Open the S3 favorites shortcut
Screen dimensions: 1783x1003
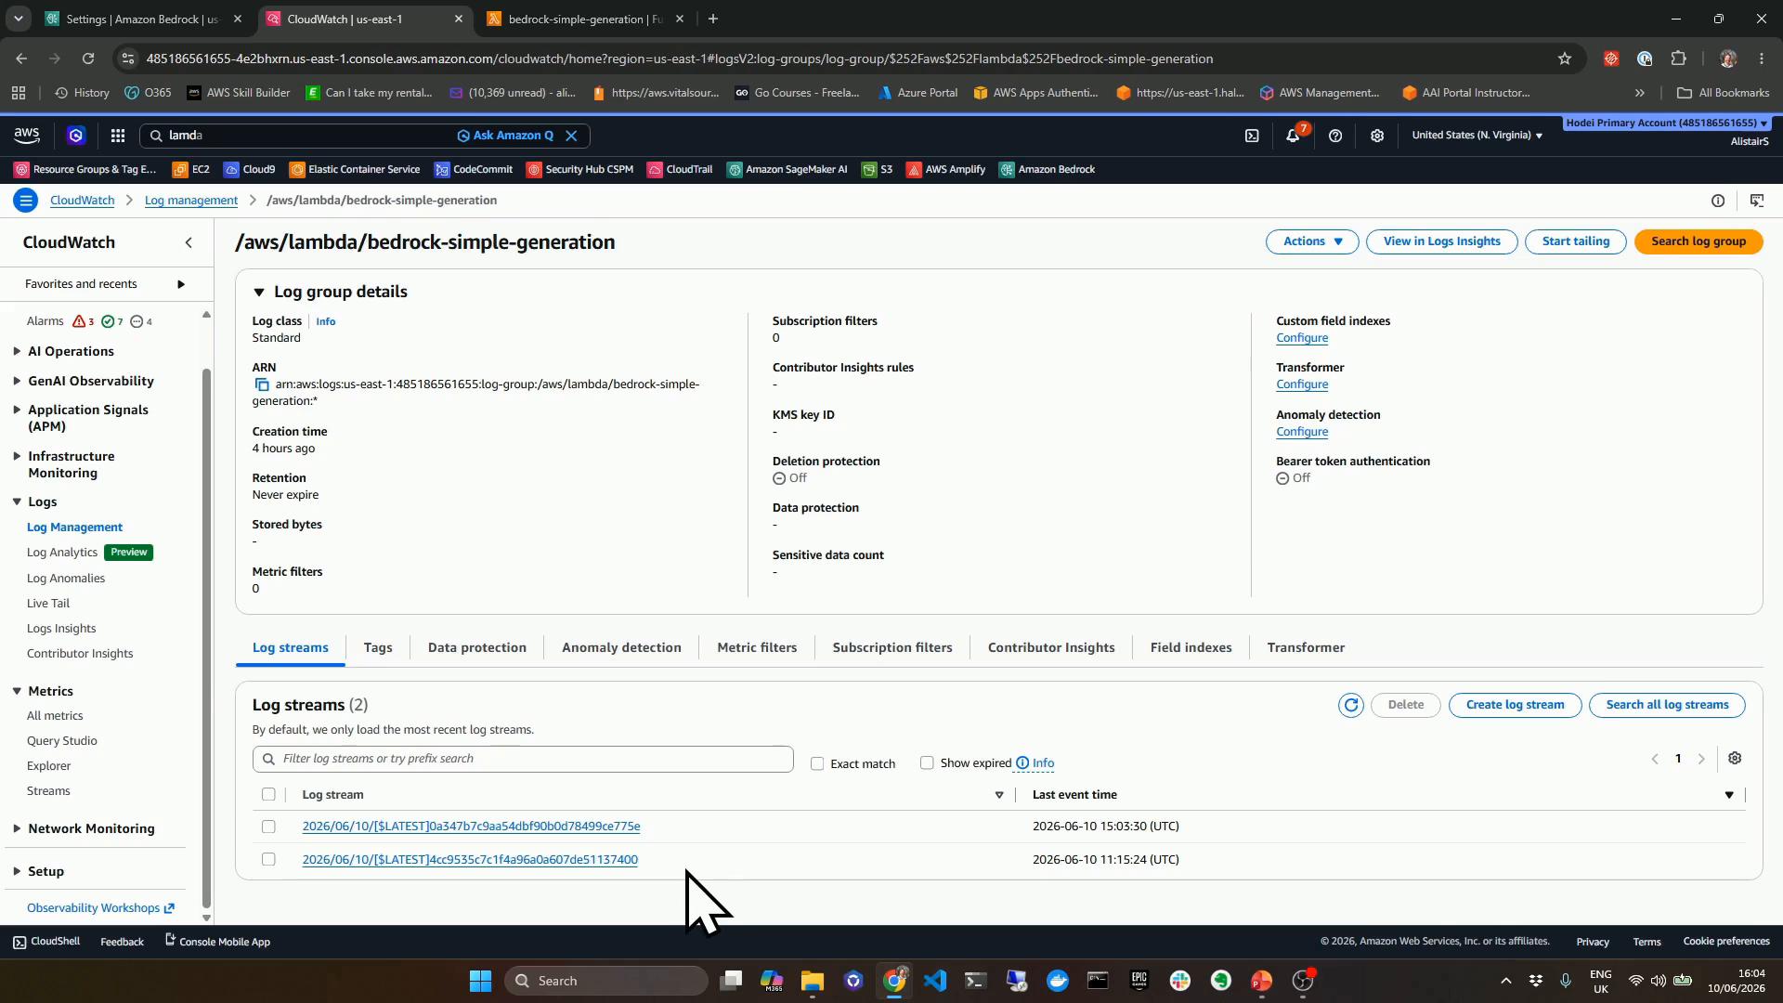click(x=877, y=169)
